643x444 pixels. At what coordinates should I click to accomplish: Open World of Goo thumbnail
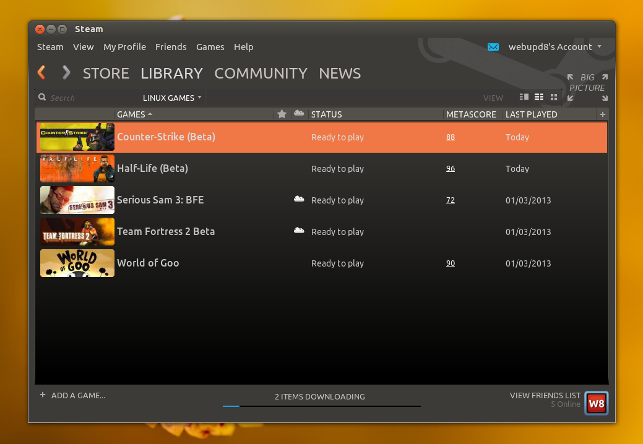point(77,263)
